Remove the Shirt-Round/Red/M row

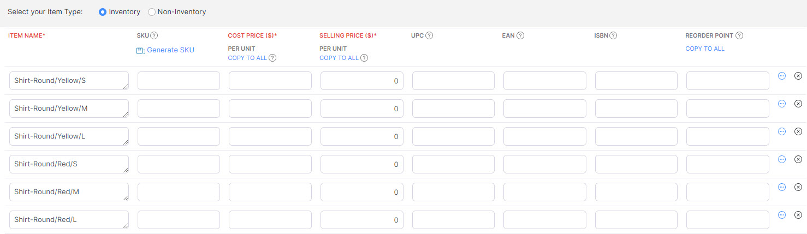click(798, 187)
